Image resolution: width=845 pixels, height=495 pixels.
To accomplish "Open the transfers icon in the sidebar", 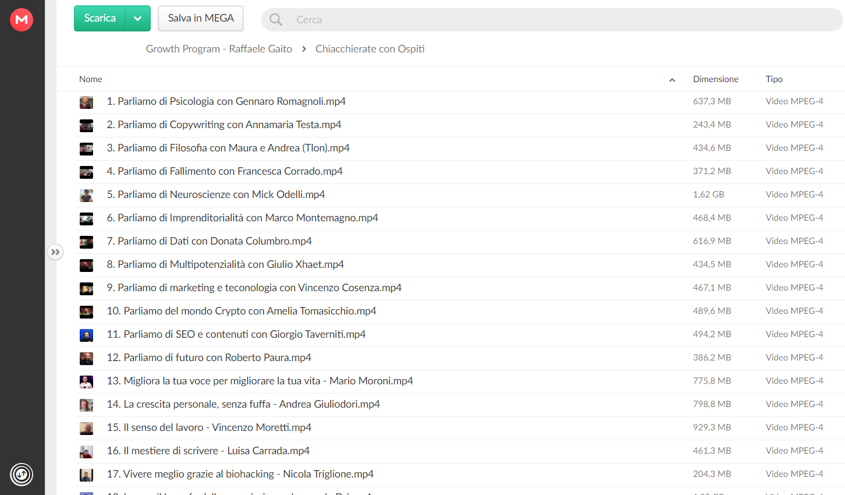I will click(x=22, y=474).
